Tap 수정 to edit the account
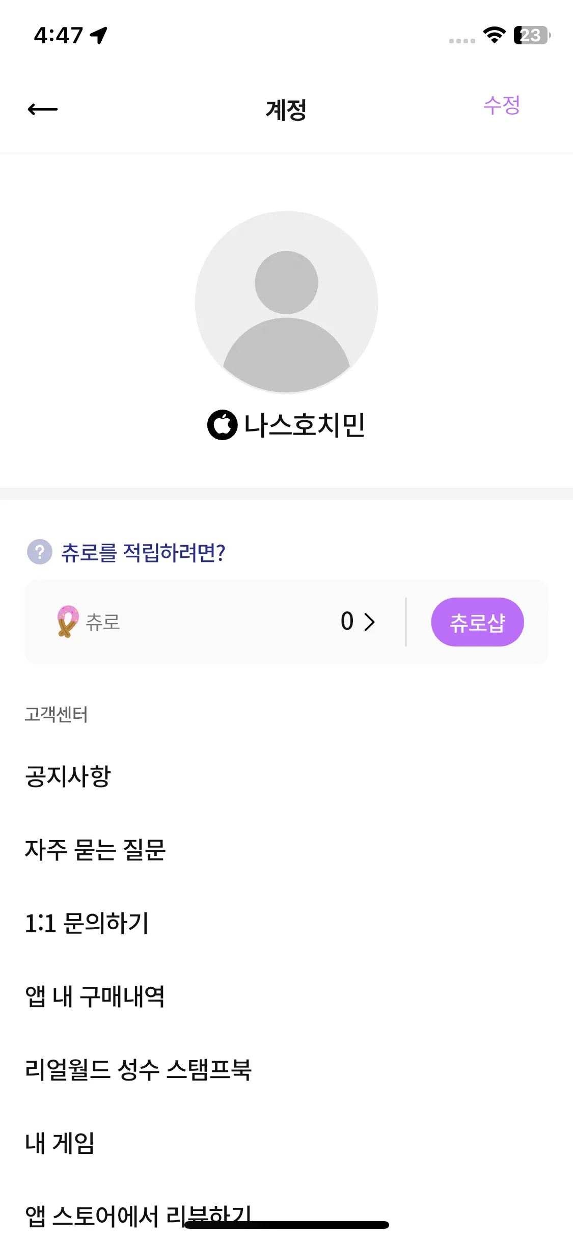 502,105
